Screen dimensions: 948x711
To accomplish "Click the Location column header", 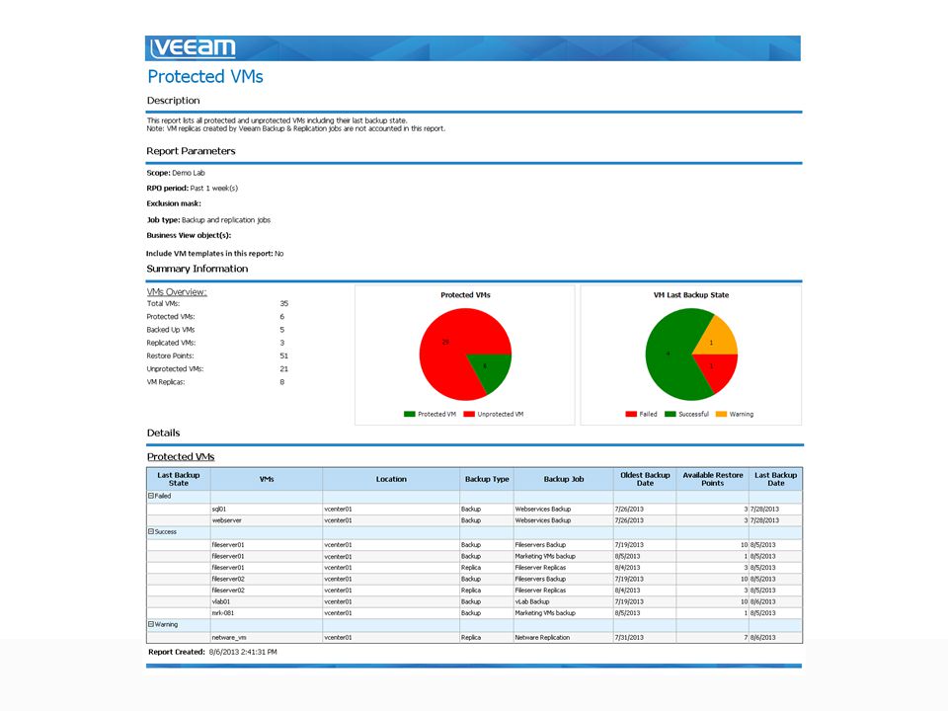I will click(391, 479).
